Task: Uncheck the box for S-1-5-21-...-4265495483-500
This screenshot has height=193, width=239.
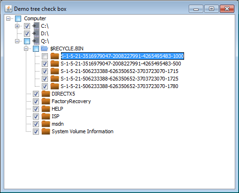Action: 45,64
